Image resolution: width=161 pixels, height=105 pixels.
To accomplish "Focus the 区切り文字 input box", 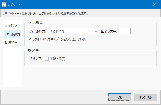I will tap(125, 31).
